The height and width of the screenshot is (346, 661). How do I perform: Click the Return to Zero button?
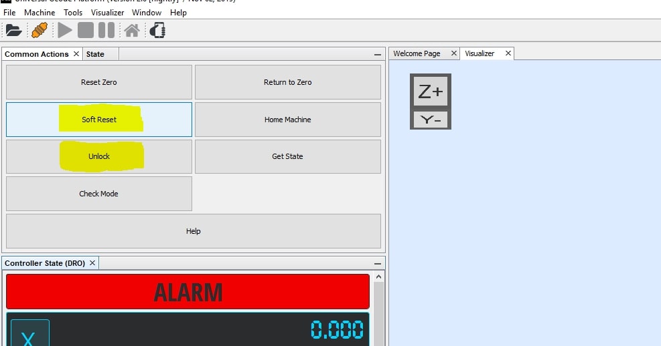(x=287, y=82)
